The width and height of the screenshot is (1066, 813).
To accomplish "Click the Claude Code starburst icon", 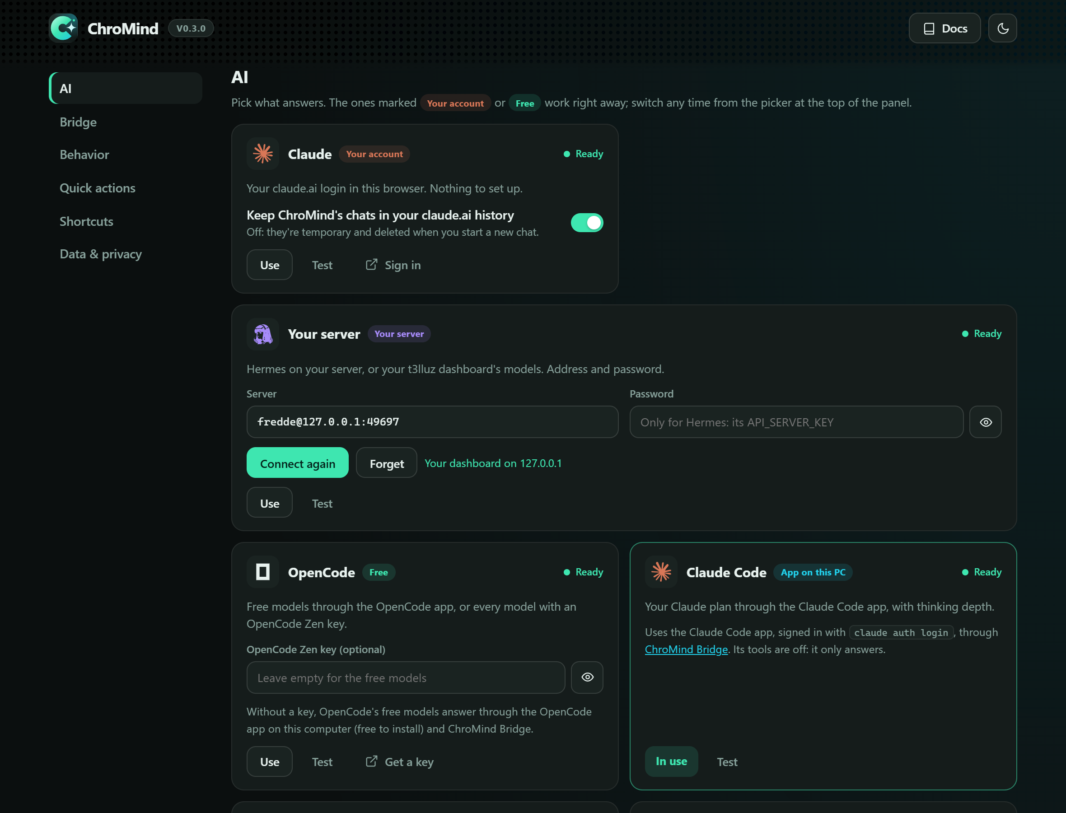I will point(661,571).
